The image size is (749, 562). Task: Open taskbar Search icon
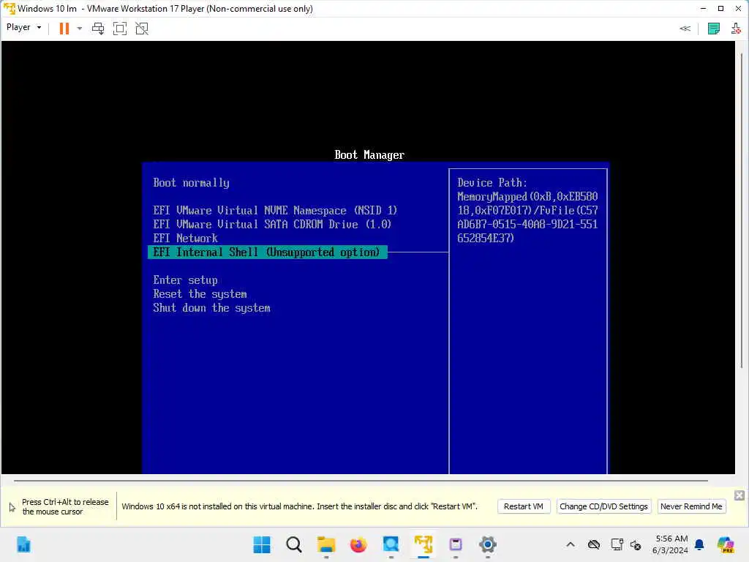coord(294,544)
